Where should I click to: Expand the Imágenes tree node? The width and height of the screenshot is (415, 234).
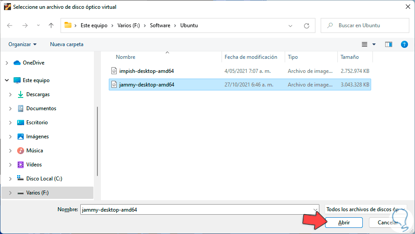coord(11,137)
